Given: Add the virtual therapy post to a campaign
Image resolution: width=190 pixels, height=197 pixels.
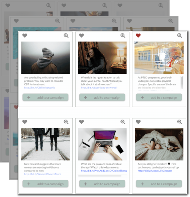Looking at the screenshot, I should 102,184.
